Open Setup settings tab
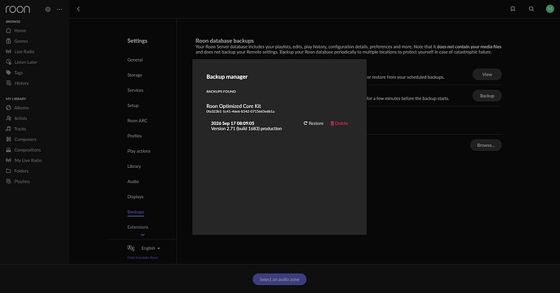560x293 pixels. click(133, 106)
